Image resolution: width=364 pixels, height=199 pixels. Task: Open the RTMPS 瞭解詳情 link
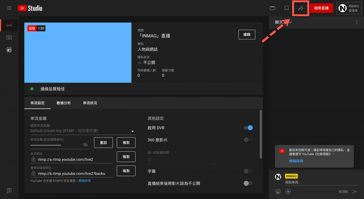85,181
